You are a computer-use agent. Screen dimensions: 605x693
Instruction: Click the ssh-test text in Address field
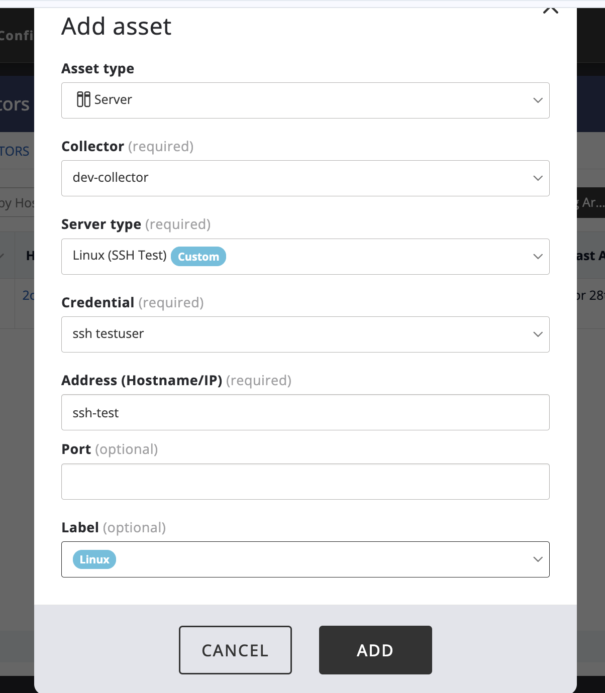pos(95,413)
